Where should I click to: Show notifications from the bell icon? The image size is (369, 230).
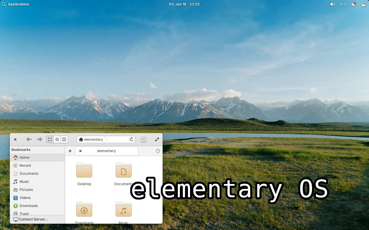(x=353, y=4)
